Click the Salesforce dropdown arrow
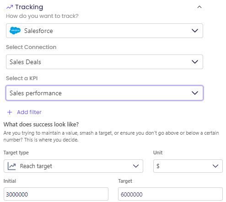 coord(195,31)
